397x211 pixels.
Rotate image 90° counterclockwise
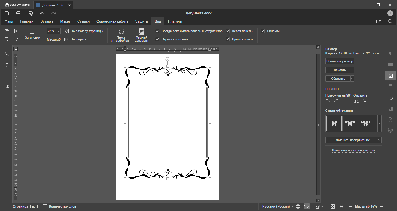click(x=328, y=101)
